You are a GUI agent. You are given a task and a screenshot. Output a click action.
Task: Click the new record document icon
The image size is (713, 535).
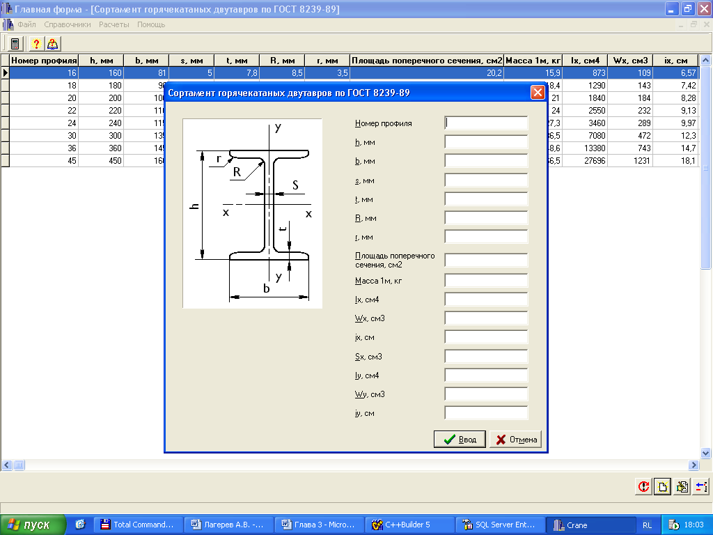(663, 486)
